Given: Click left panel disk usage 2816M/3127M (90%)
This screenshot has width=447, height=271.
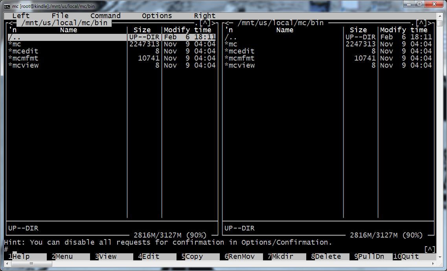Looking at the screenshot, I should (170, 235).
